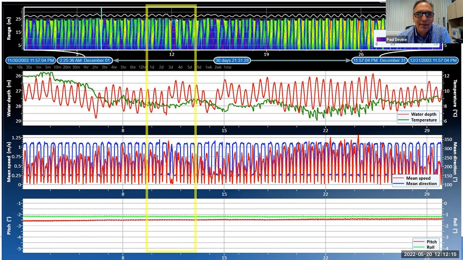463x260 pixels.
Task: Click the Range (m) axis label
Action: [x=9, y=29]
